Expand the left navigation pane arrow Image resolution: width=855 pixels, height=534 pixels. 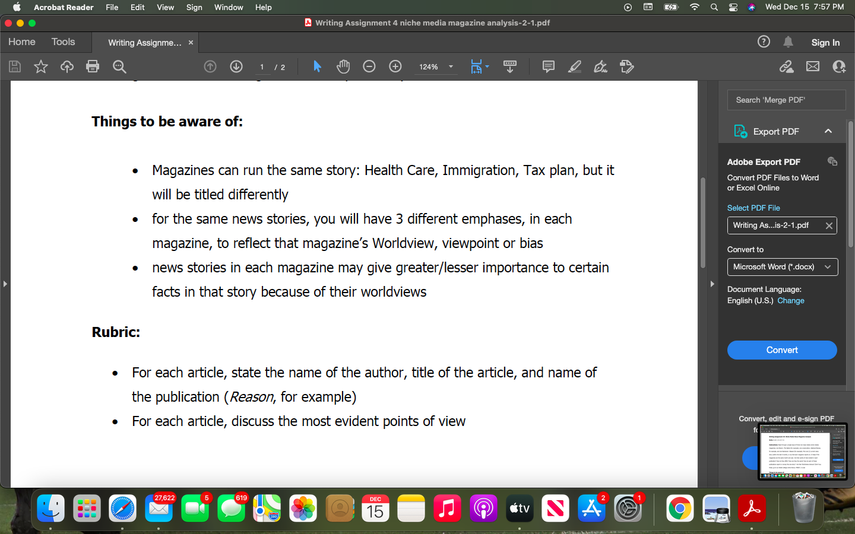coord(5,284)
